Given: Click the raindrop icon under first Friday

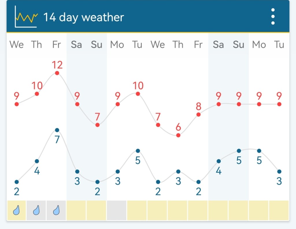Looking at the screenshot, I should point(57,211).
